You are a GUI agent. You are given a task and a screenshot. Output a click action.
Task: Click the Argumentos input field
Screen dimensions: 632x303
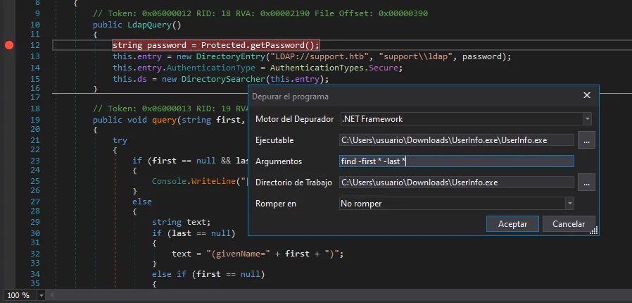(456, 161)
